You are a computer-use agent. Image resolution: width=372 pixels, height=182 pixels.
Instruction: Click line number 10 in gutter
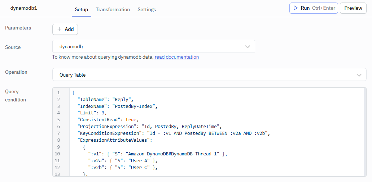click(x=58, y=154)
